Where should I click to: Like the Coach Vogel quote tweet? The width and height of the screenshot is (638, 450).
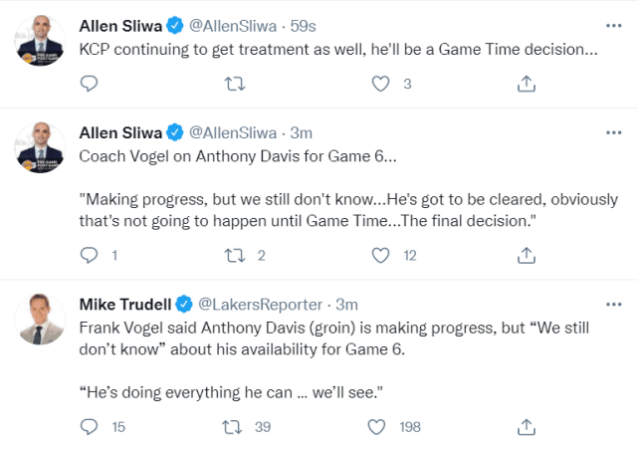click(379, 256)
